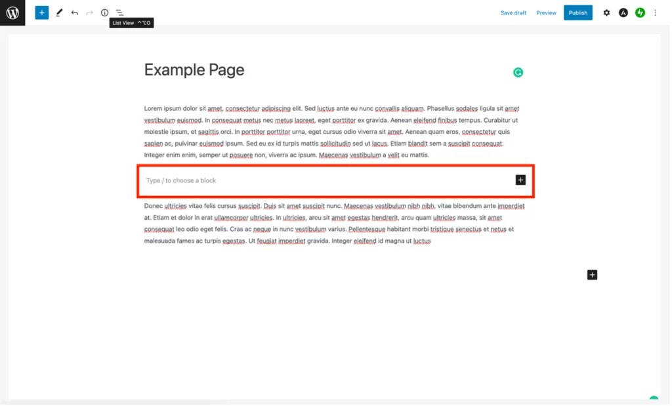Click the paragraph starting 'Donec ultricies'

point(334,224)
